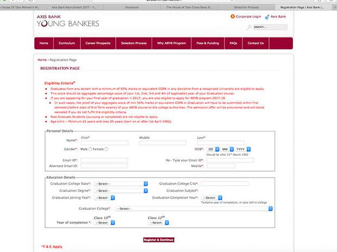337x252 pixels.
Task: Open Class 10th completion year dropdown
Action: pyautogui.click(x=104, y=223)
